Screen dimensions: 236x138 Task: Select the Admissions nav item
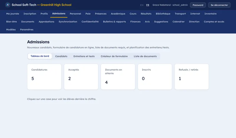pyautogui.click(x=59, y=14)
